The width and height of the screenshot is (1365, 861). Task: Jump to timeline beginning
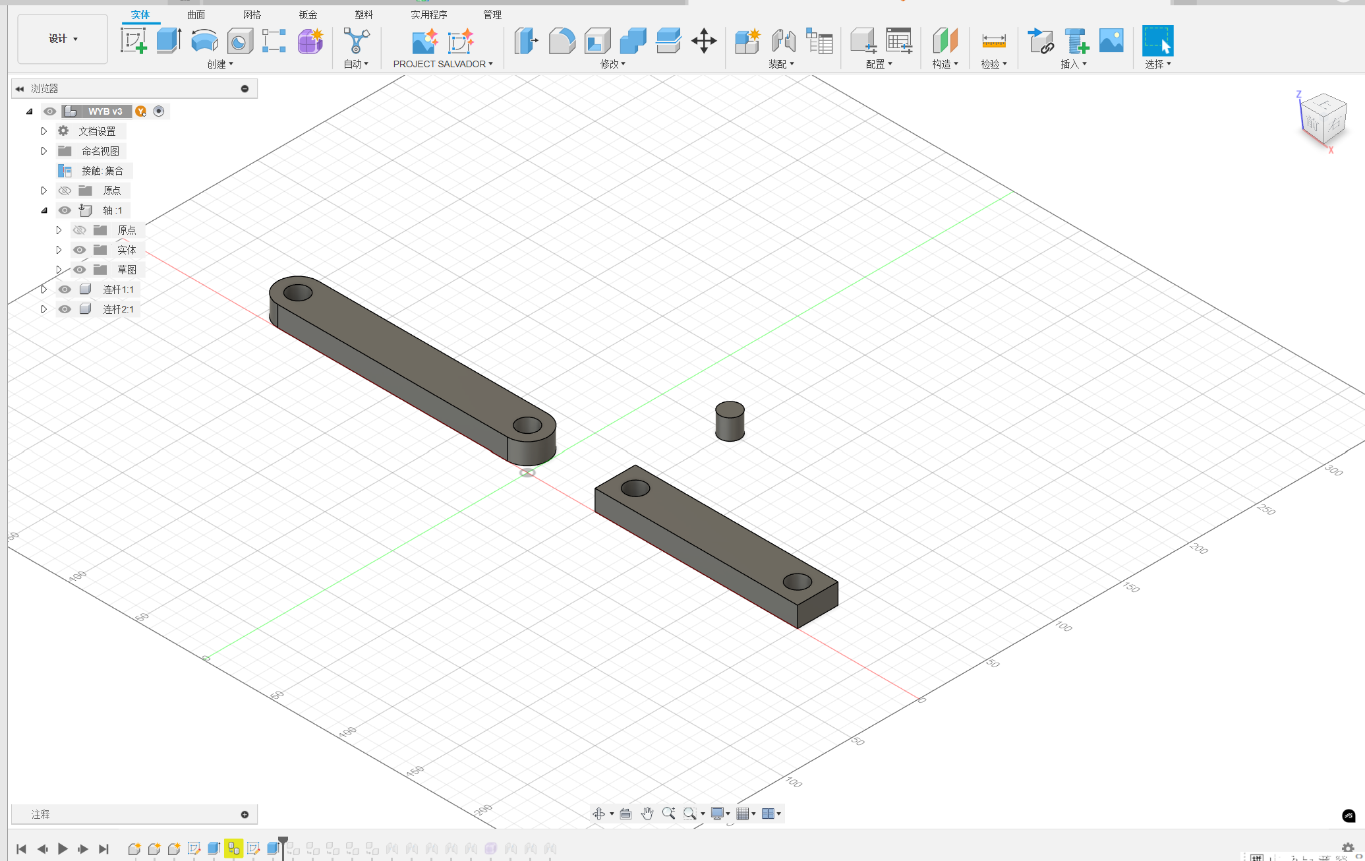point(21,848)
